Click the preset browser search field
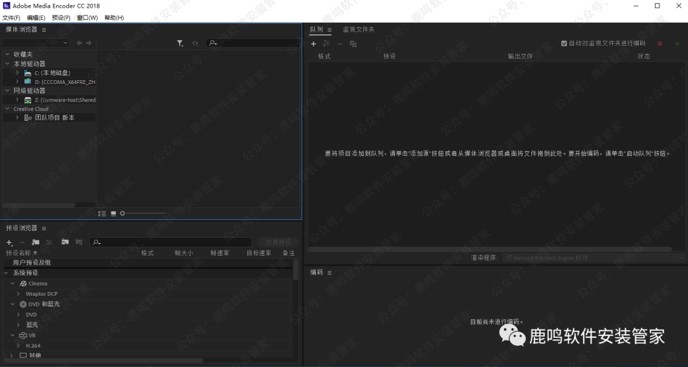 pos(171,242)
